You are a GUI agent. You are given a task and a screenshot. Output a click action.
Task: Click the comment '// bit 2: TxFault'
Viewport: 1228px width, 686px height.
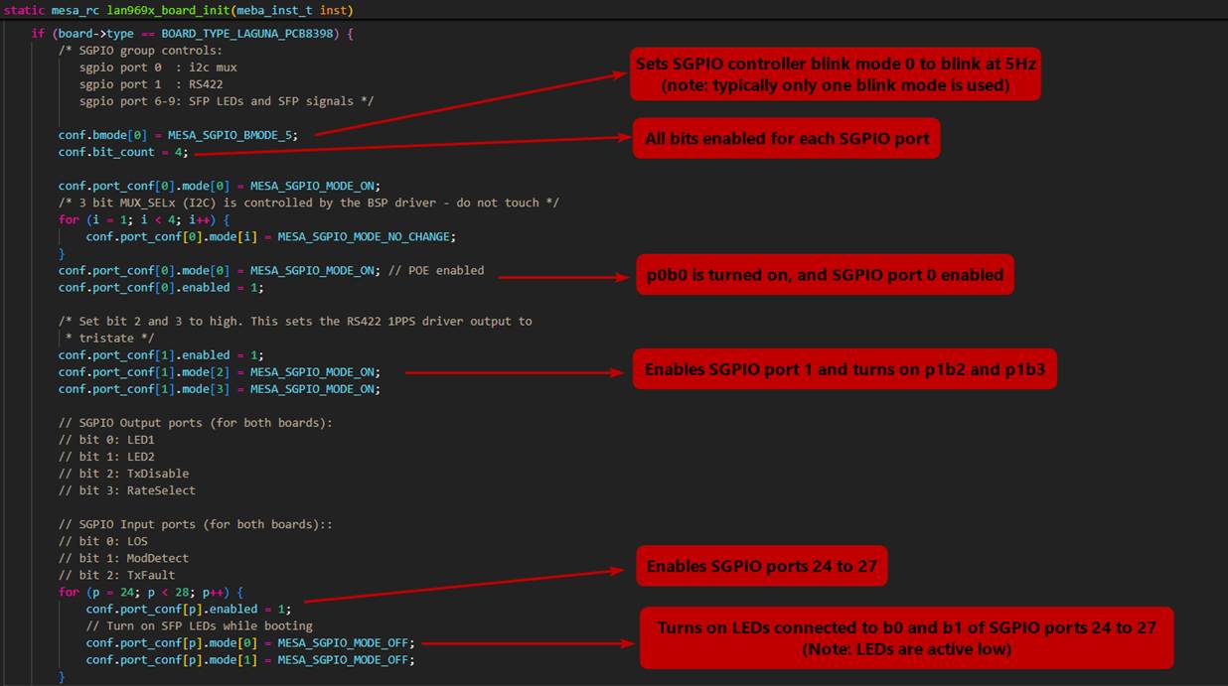tap(116, 574)
